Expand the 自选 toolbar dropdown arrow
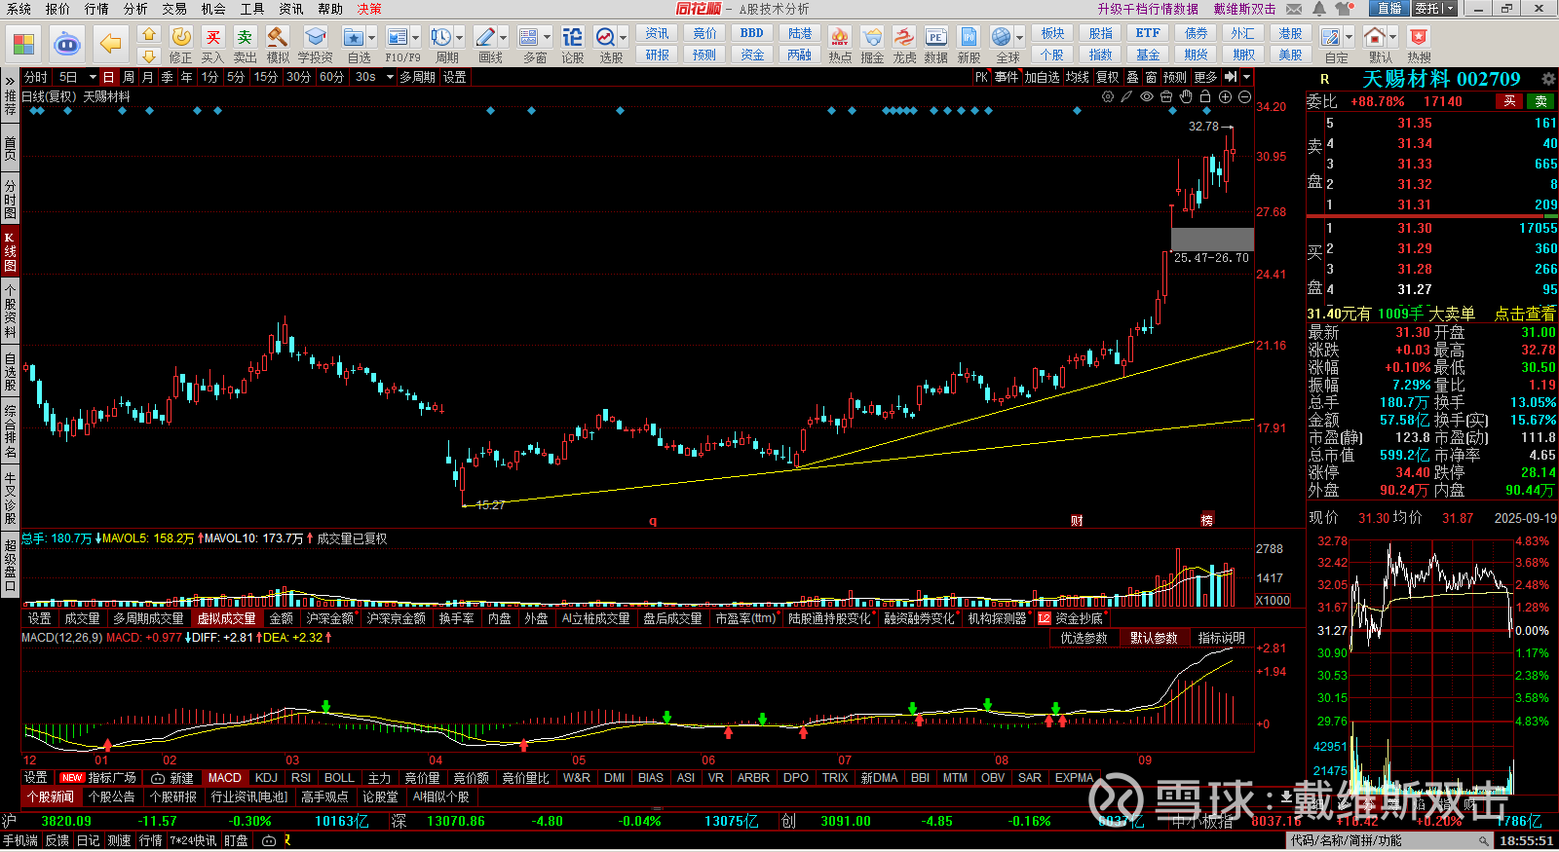The height and width of the screenshot is (852, 1559). pyautogui.click(x=372, y=37)
